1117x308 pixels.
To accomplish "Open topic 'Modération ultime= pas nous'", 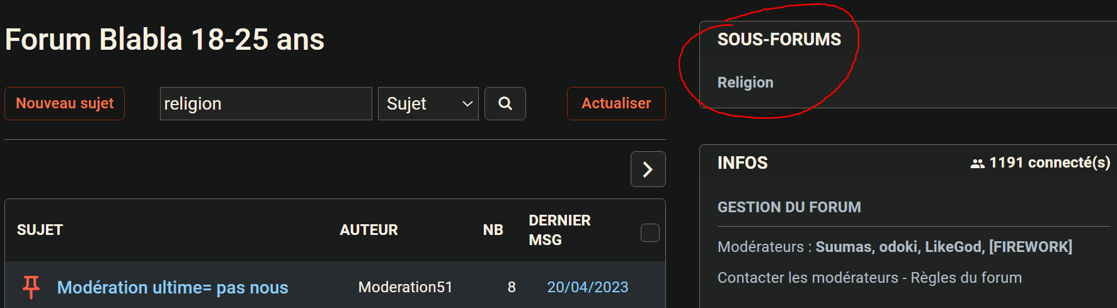I will pyautogui.click(x=173, y=287).
